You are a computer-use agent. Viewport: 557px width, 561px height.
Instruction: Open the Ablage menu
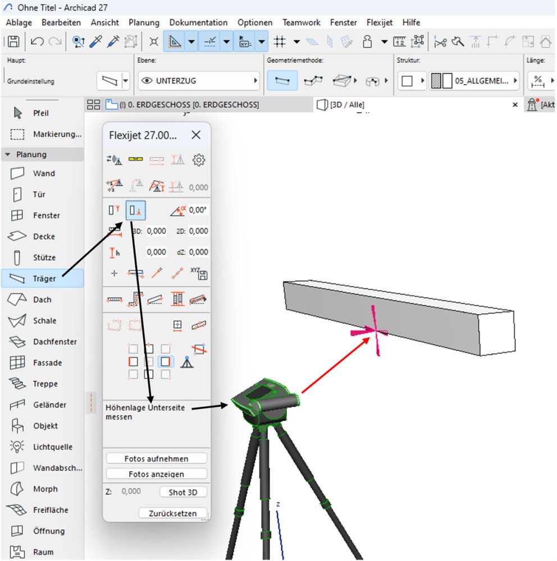tap(19, 22)
